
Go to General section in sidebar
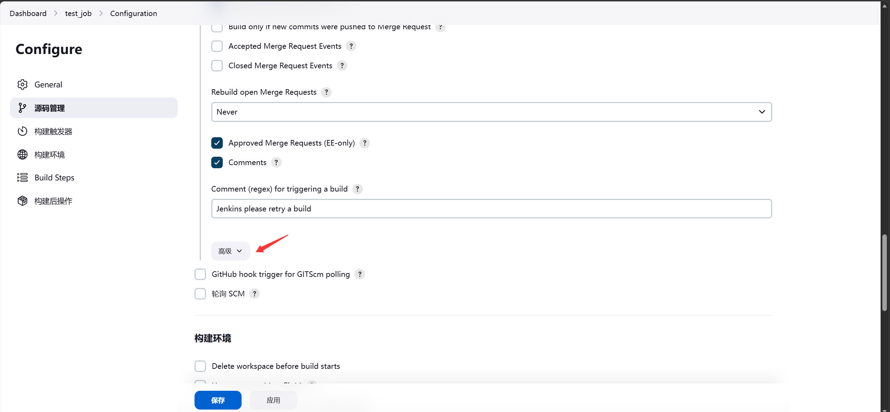pos(94,85)
